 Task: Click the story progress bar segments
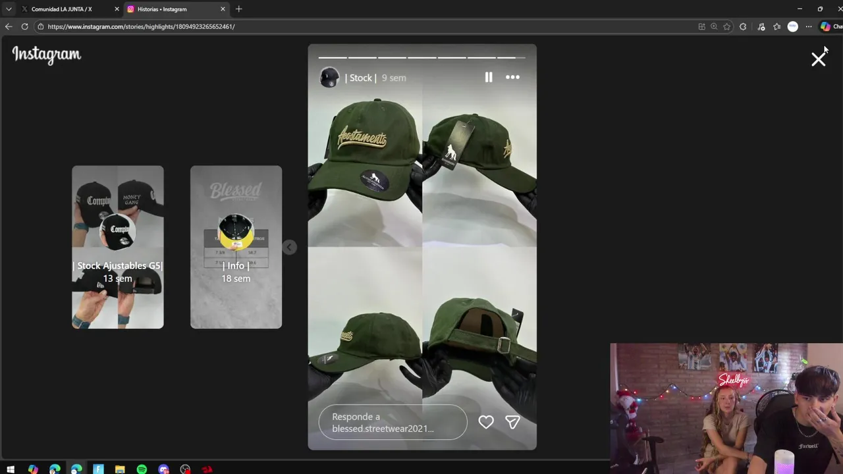(422, 57)
